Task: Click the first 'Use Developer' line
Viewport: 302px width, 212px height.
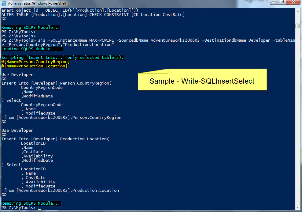Action: point(17,75)
